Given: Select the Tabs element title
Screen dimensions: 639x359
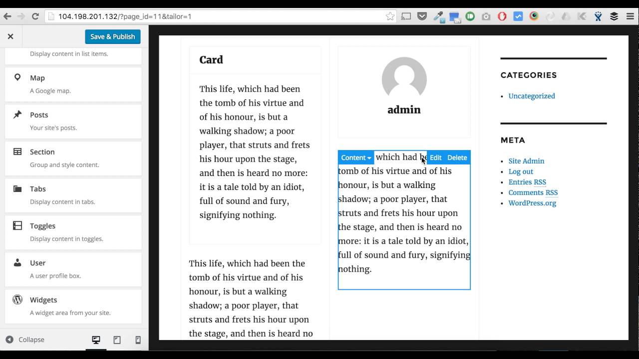Looking at the screenshot, I should (38, 189).
